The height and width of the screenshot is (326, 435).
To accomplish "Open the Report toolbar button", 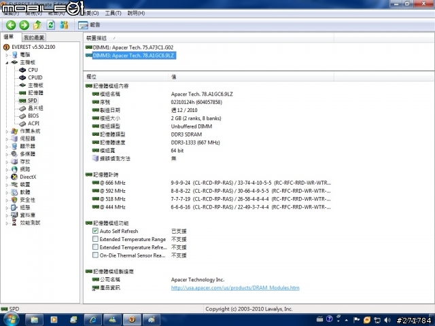I will pyautogui.click(x=89, y=25).
